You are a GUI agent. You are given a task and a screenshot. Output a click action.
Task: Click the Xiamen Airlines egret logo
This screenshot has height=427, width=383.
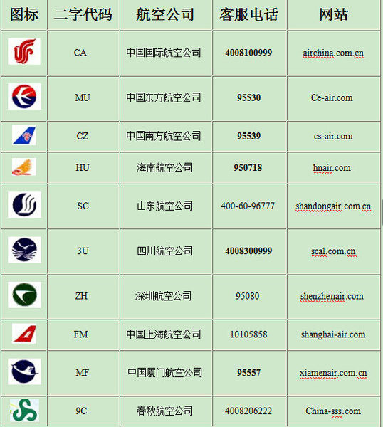[x=24, y=371]
